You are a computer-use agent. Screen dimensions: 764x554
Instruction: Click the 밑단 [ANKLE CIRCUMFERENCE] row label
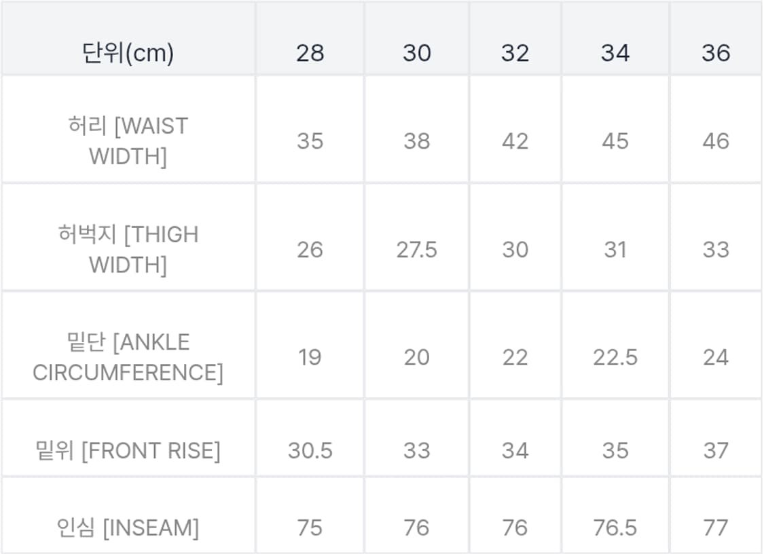point(128,357)
